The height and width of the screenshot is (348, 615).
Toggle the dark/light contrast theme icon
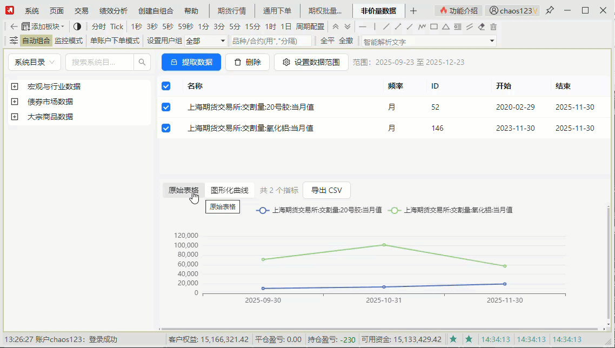pos(77,26)
